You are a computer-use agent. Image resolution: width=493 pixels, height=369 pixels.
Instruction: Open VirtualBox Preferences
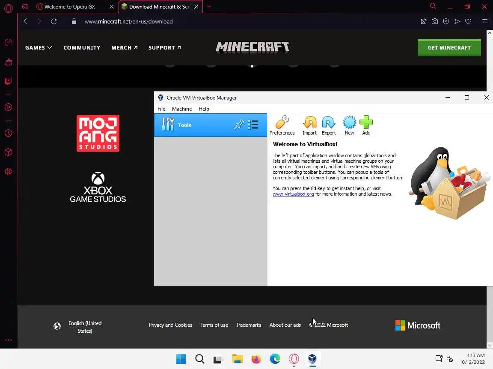click(282, 125)
